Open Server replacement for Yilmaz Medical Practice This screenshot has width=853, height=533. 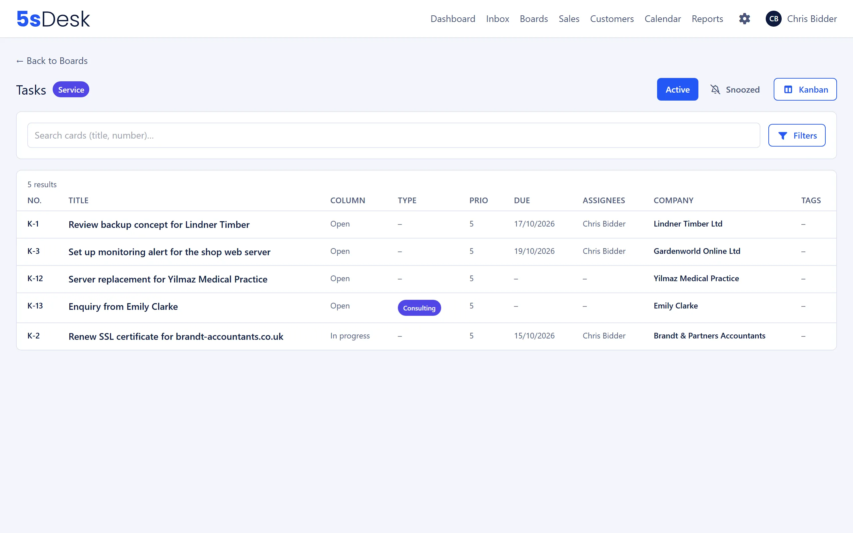168,279
